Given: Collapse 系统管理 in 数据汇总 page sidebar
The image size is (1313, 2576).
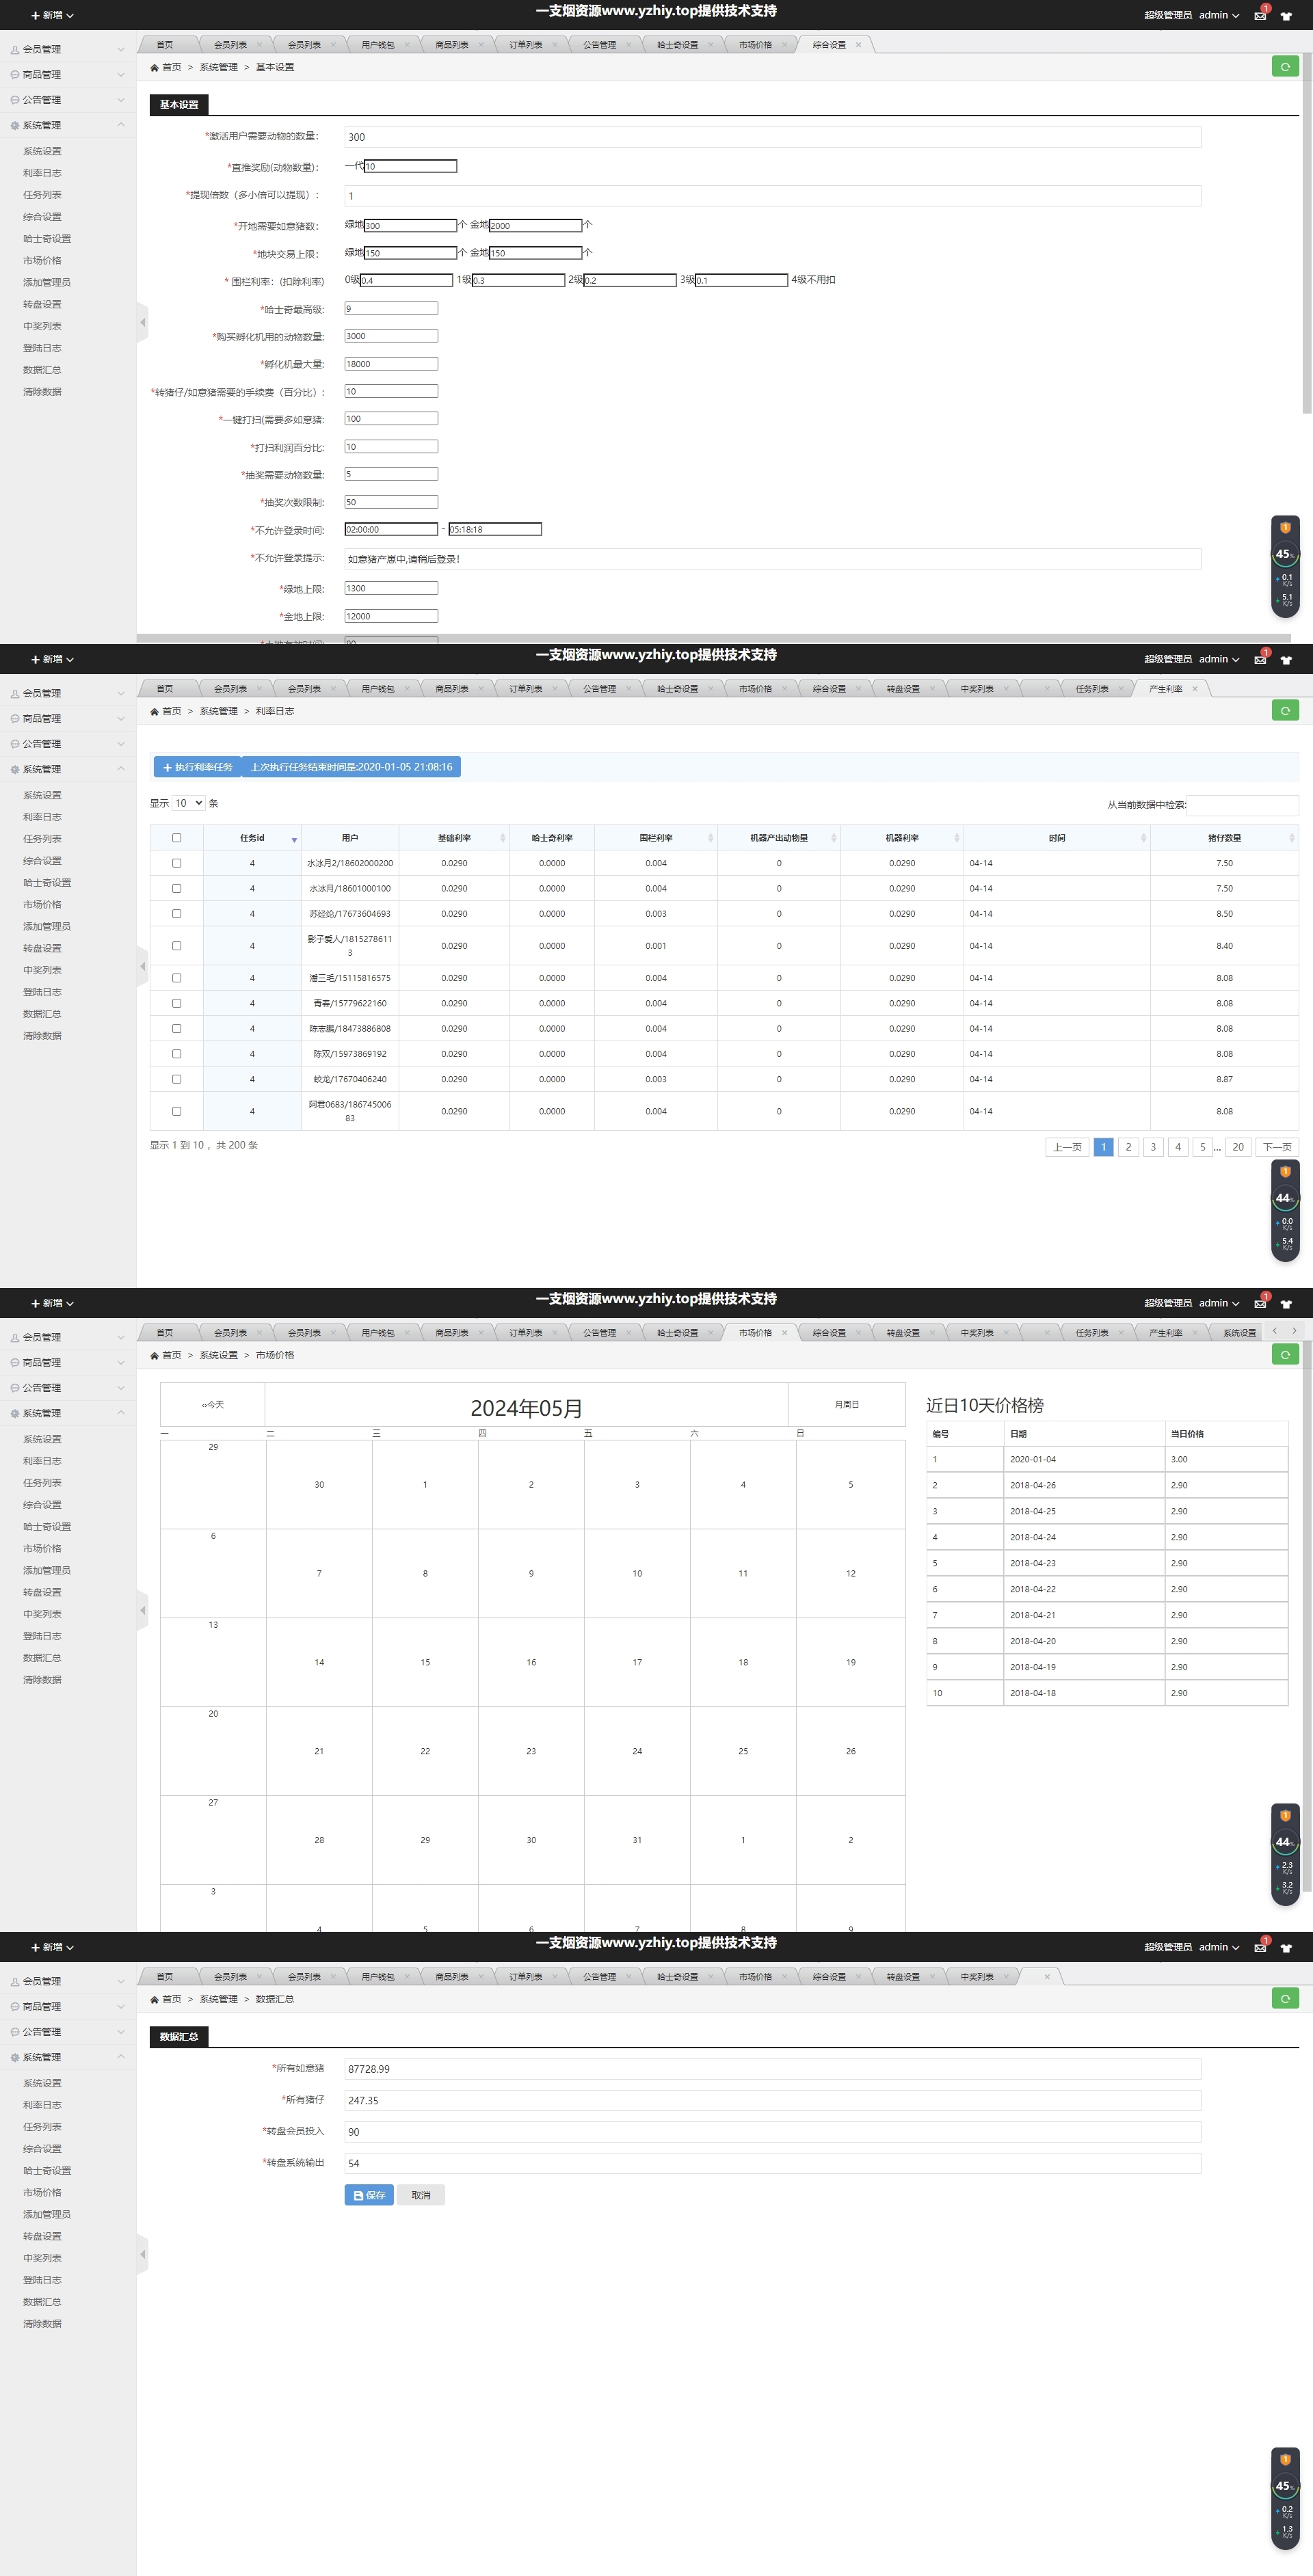Looking at the screenshot, I should coord(68,2057).
